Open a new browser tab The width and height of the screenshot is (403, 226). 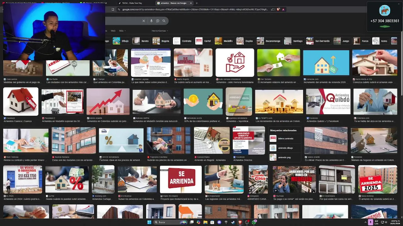pos(197,3)
